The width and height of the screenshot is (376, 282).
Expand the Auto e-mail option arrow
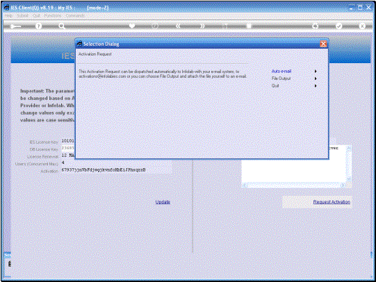(316, 72)
